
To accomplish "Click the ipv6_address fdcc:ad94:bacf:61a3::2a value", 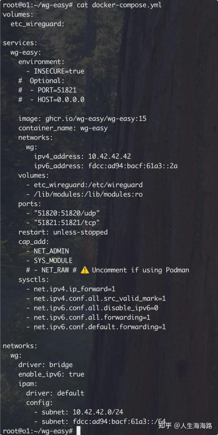I will (133, 166).
